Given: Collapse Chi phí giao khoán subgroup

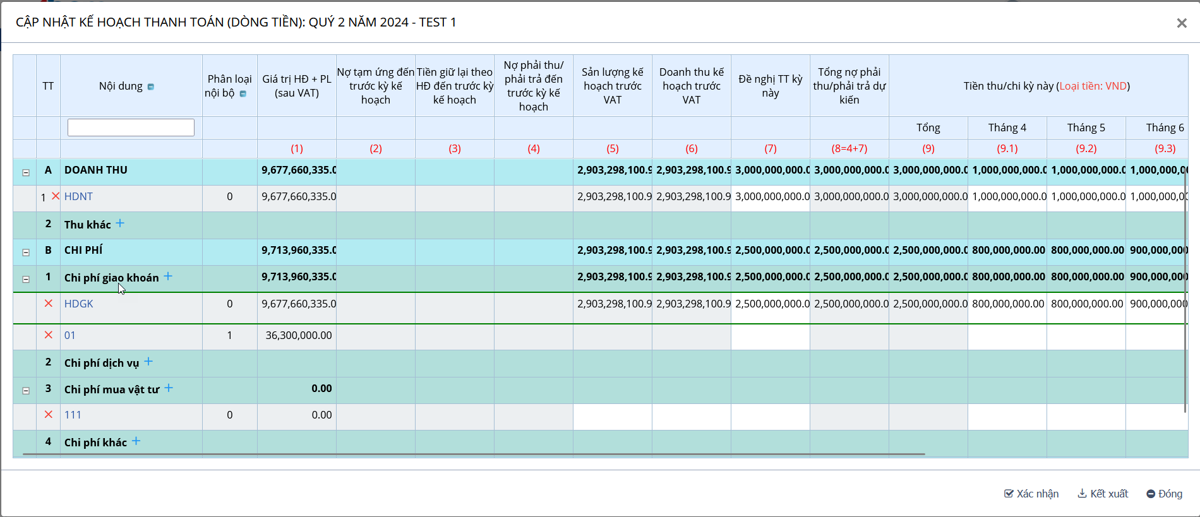Looking at the screenshot, I should point(26,279).
